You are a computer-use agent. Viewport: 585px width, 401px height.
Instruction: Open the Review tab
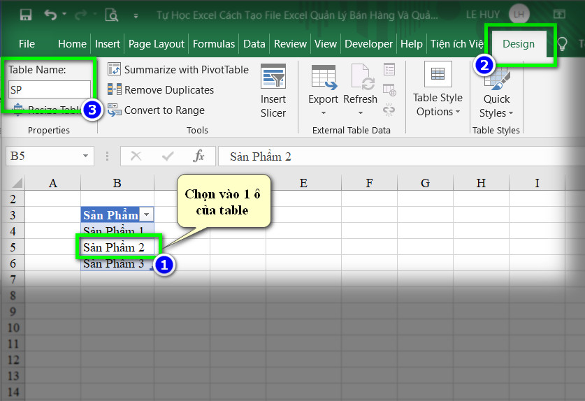click(x=290, y=44)
